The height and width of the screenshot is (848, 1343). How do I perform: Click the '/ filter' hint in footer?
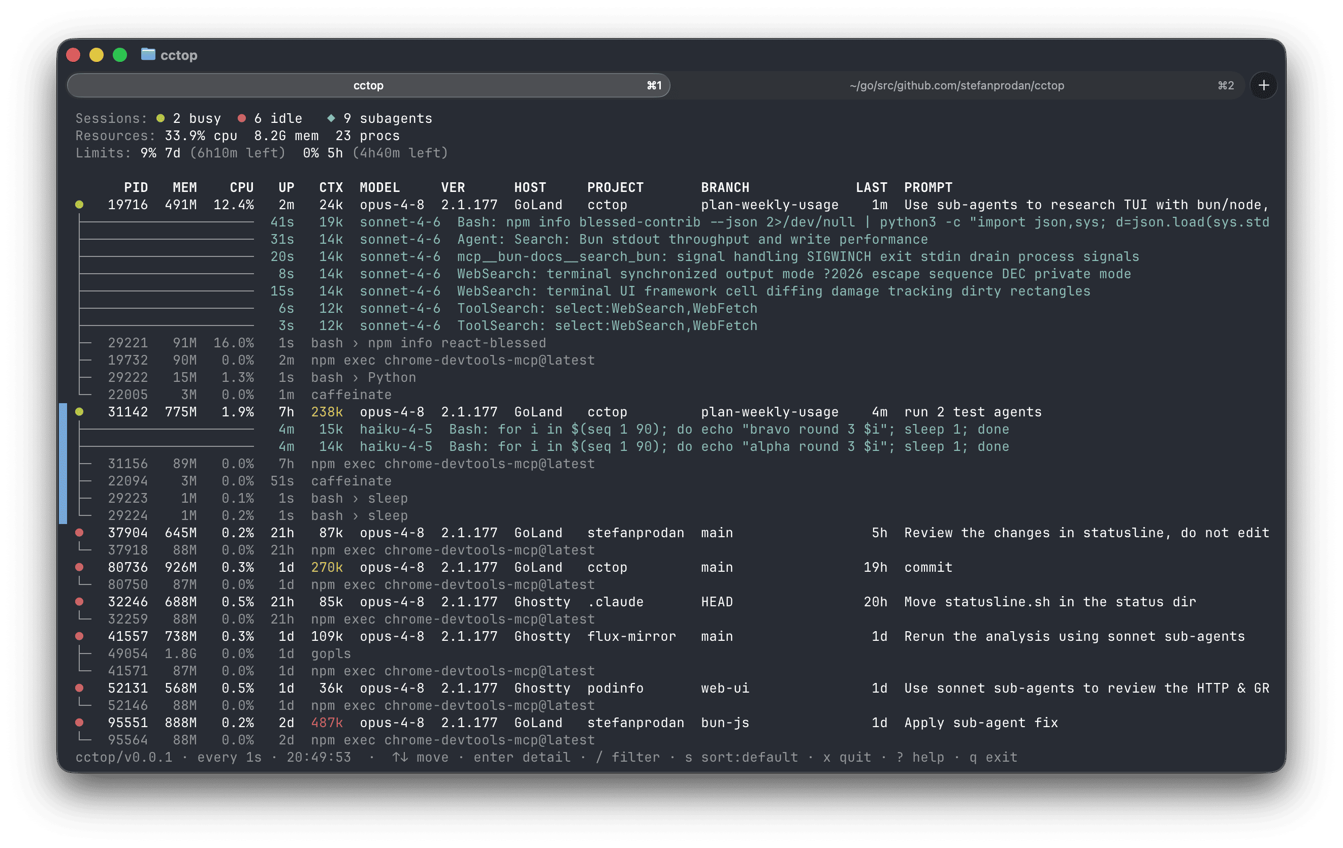627,757
